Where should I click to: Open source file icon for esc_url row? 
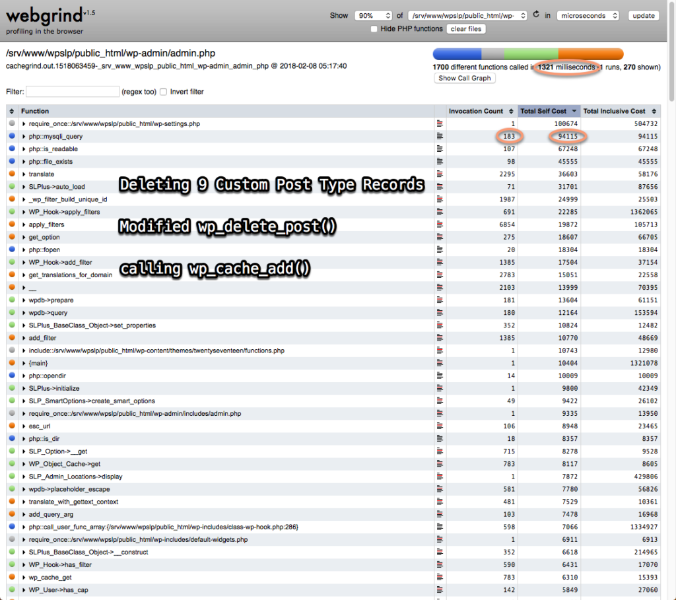click(440, 426)
